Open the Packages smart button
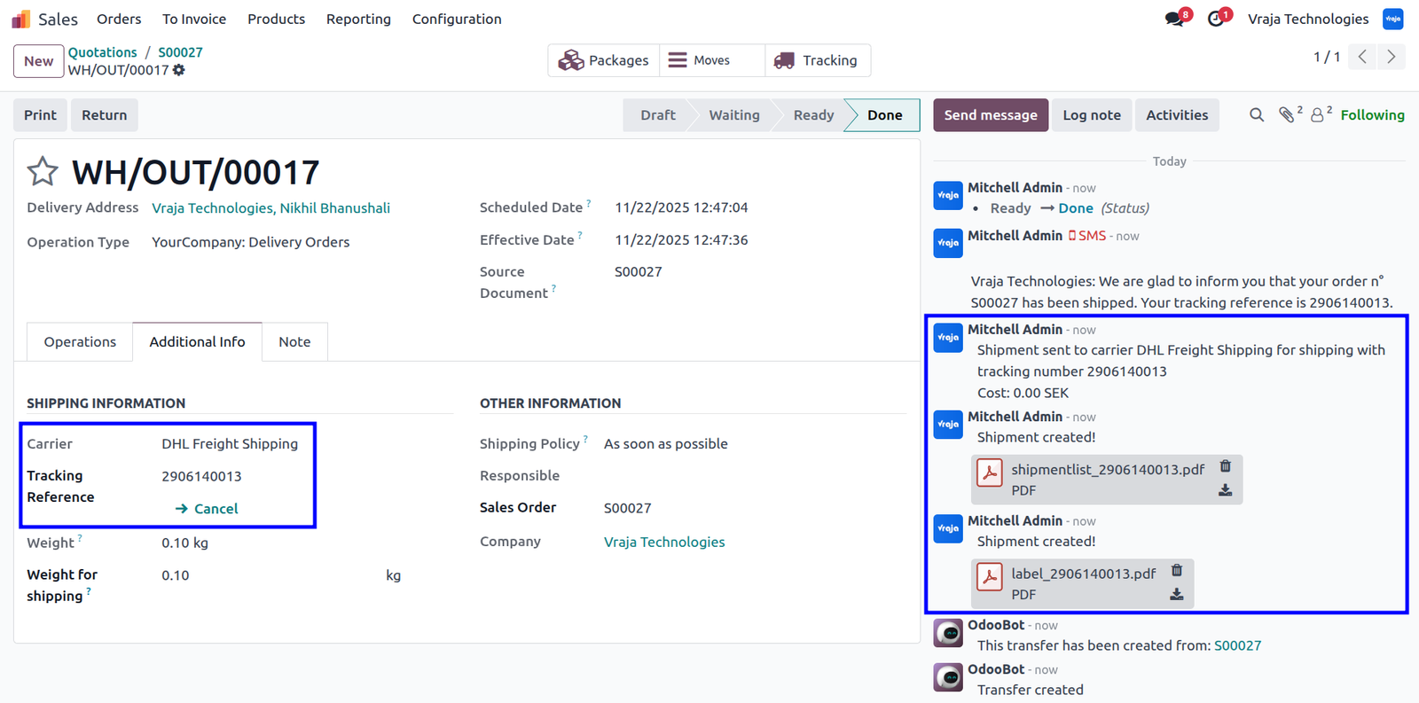1419x703 pixels. (x=603, y=60)
